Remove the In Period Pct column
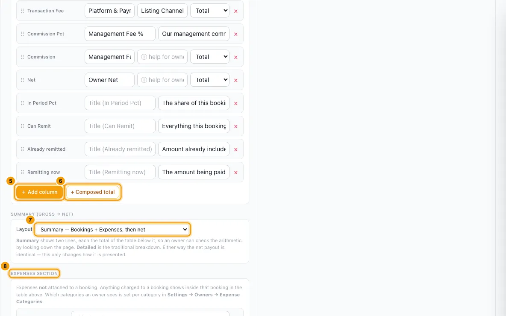Viewport: 506px width, 316px height. point(236,103)
